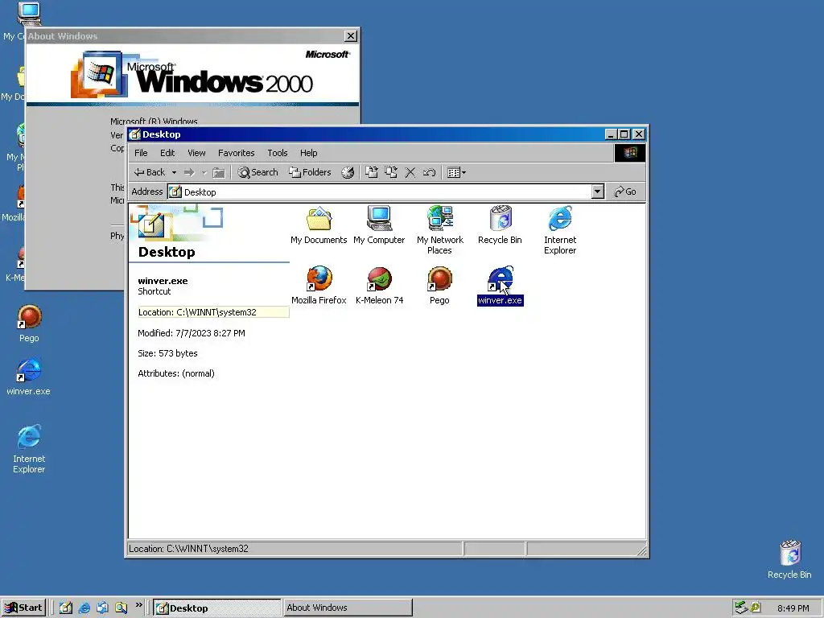Open the History toolbar icon
824x618 pixels.
[x=348, y=172]
